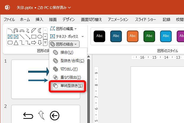Screen dimensions: 184x123
Task: Select the curved arc arrow shape
Action: coord(22,31)
